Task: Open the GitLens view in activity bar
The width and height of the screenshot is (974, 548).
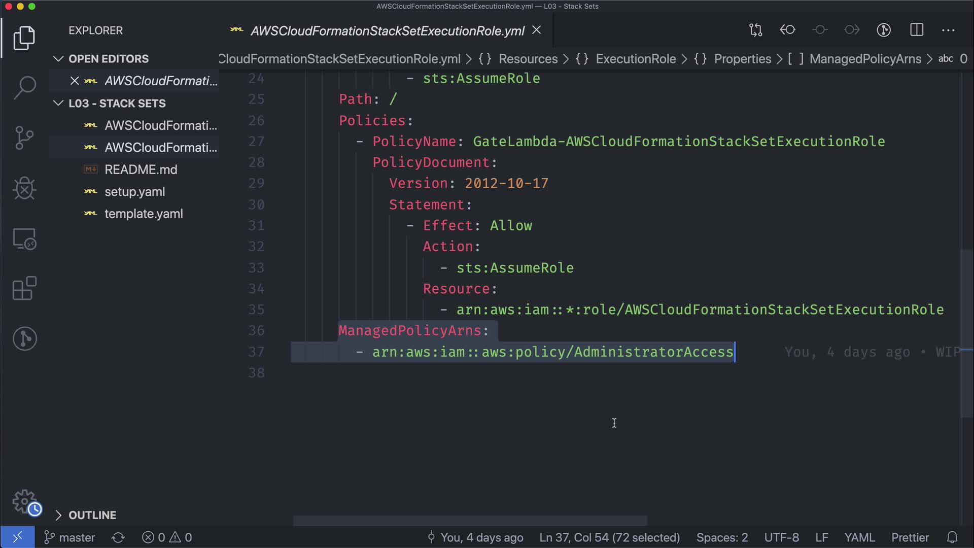Action: click(24, 338)
